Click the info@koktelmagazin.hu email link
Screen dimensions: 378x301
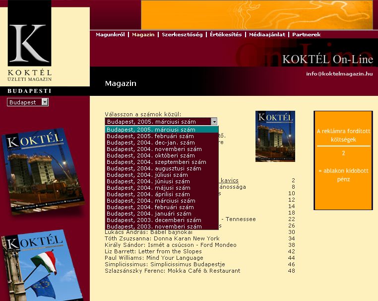[x=339, y=74]
